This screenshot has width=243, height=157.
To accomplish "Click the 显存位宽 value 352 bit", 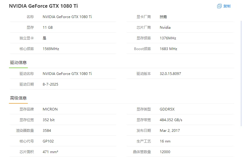I will (x=49, y=120).
